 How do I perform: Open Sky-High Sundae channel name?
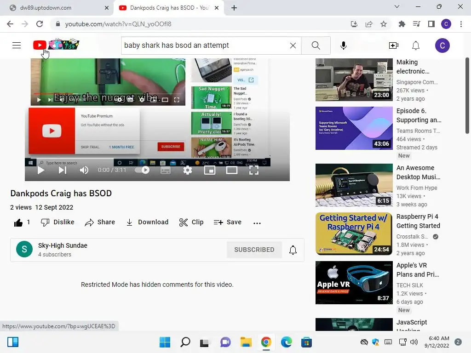coord(63,245)
